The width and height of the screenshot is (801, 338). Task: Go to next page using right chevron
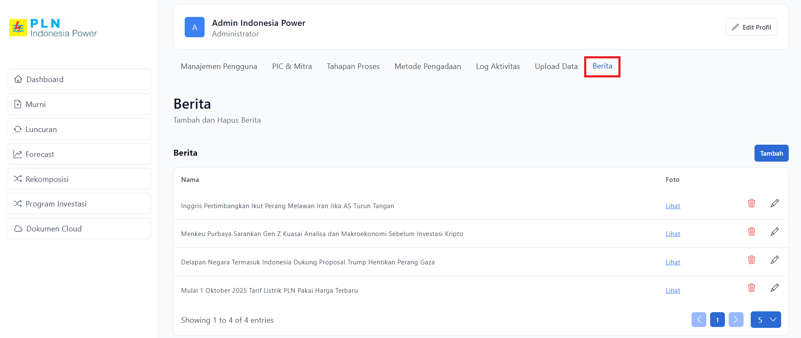pos(735,320)
